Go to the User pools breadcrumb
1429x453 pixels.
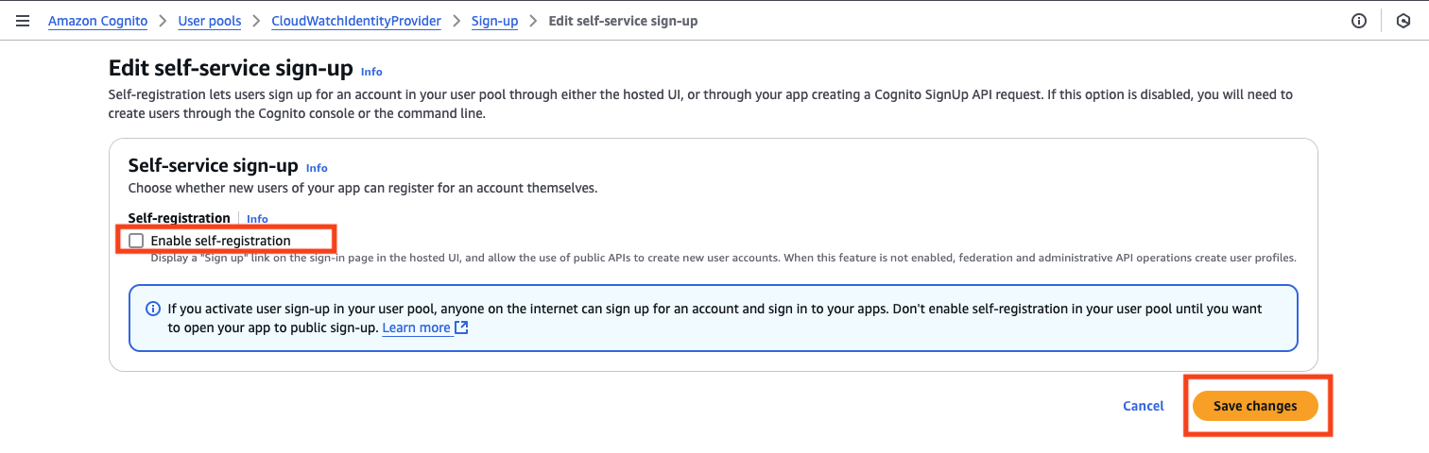[x=209, y=21]
